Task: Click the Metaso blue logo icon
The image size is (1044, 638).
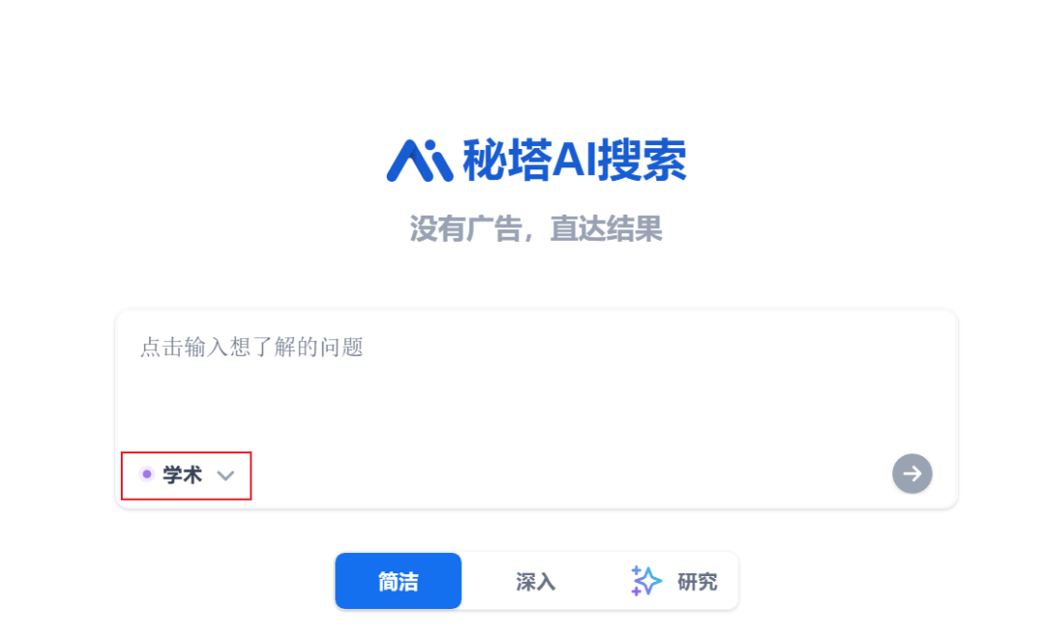Action: tap(420, 160)
